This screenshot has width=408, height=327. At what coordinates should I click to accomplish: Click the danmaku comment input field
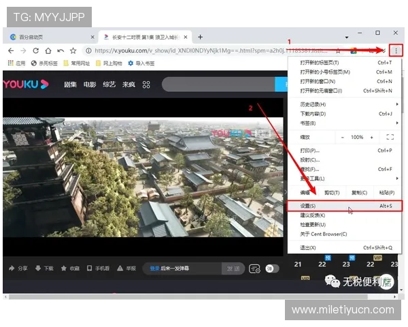pos(182,268)
